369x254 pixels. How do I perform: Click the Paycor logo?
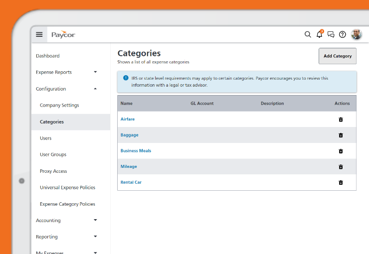[x=63, y=34]
